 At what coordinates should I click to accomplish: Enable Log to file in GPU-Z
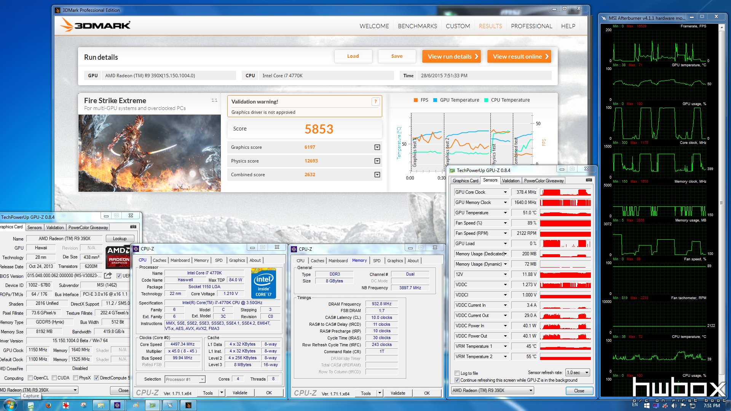pyautogui.click(x=457, y=373)
